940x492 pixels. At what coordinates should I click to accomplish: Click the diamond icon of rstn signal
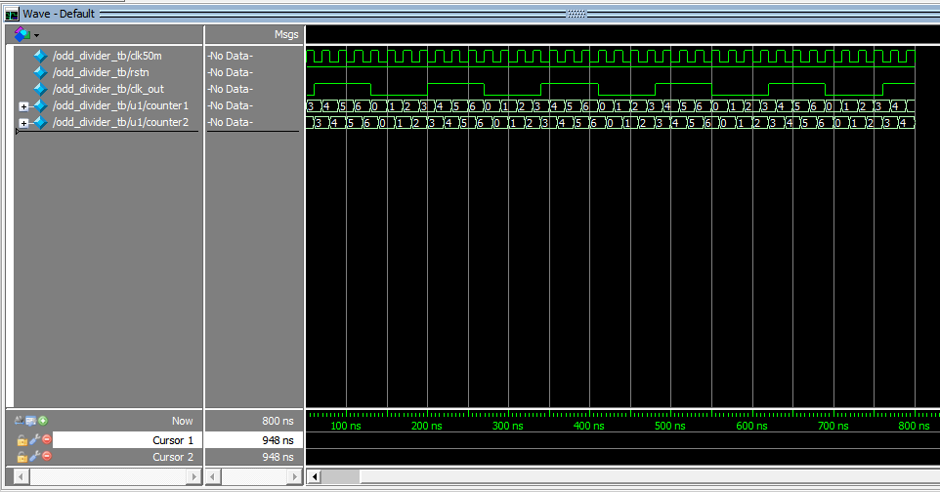click(x=40, y=72)
